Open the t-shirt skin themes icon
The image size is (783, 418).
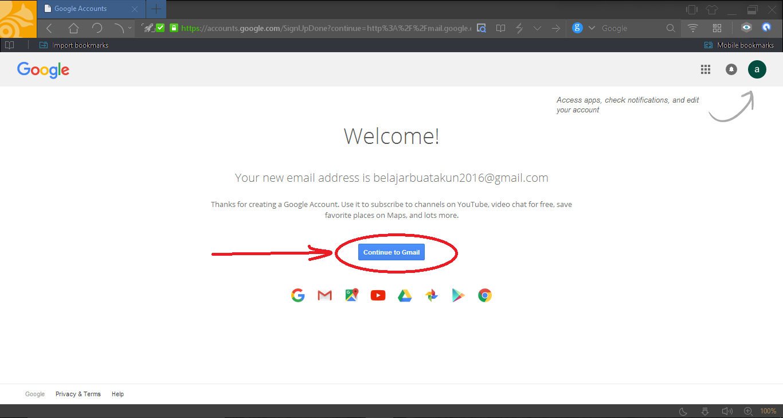[712, 9]
